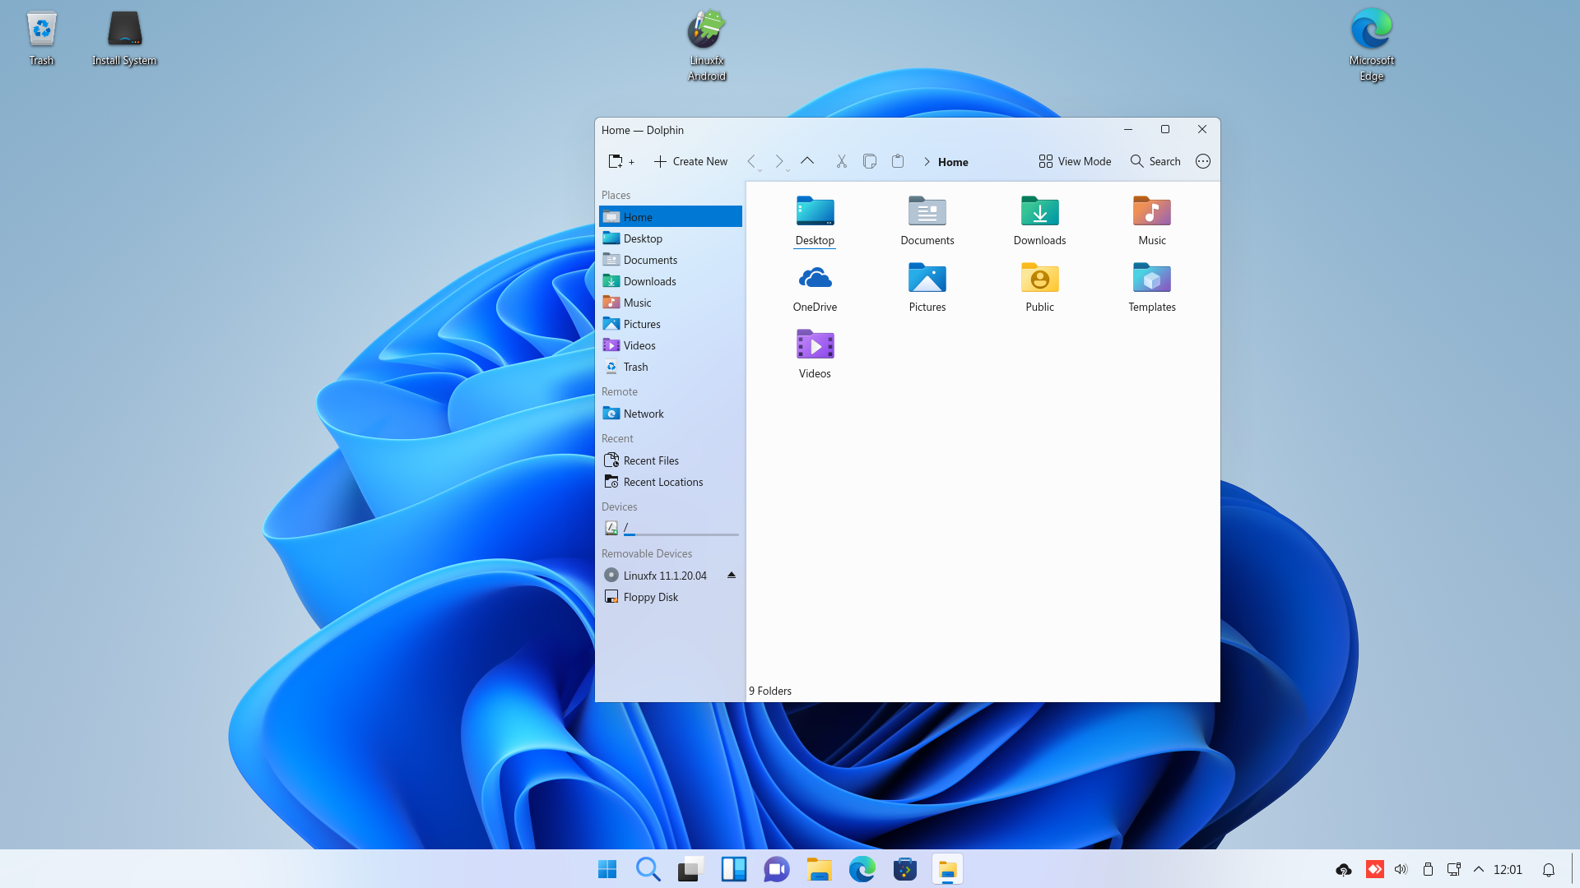1580x888 pixels.
Task: Open Search from the taskbar
Action: 648,868
